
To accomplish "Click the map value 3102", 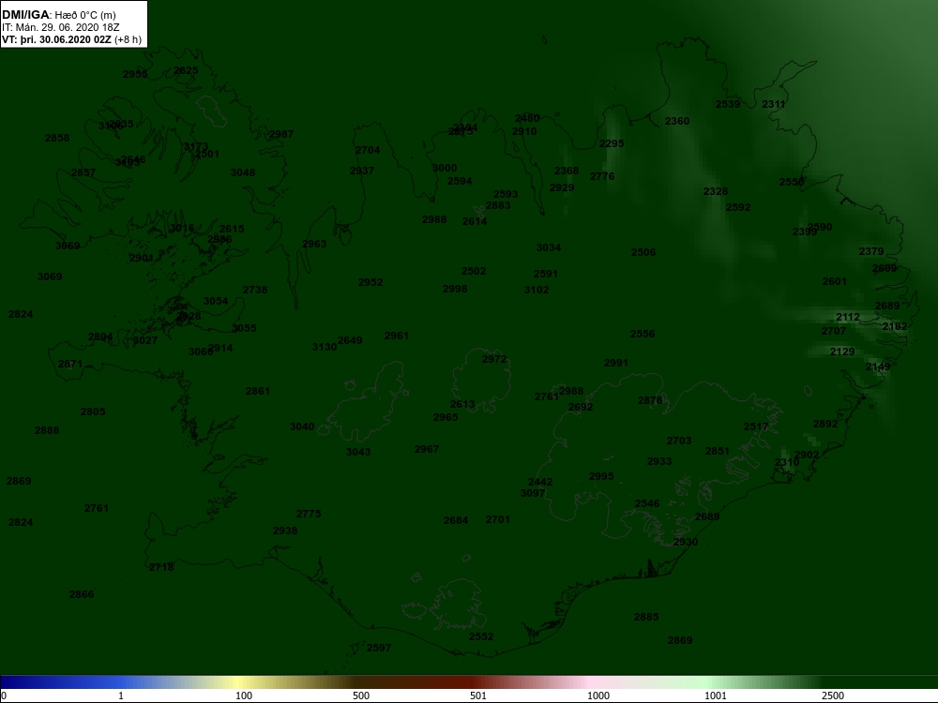I will coord(537,290).
